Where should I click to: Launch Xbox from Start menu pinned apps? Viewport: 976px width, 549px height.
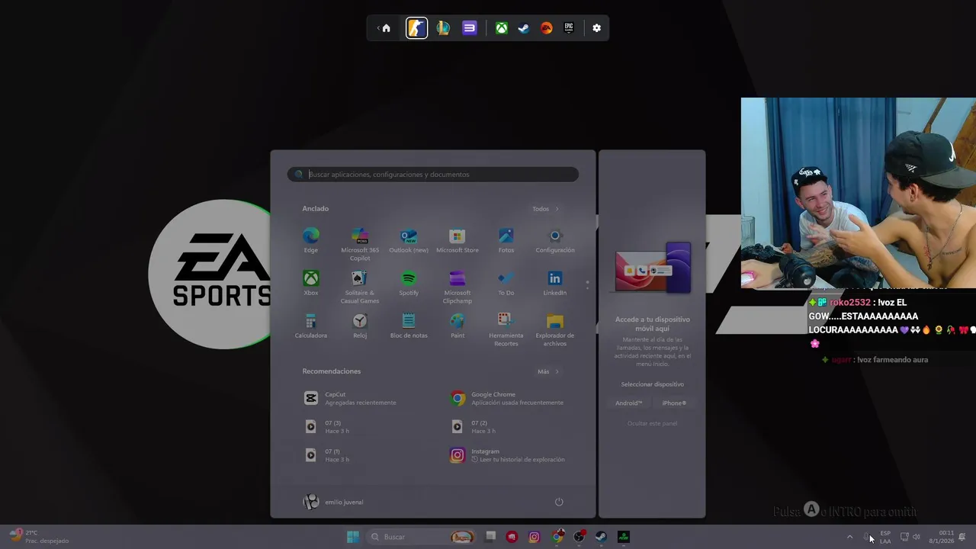311,283
